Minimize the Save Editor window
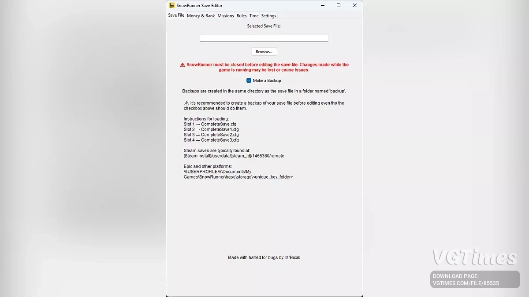Screen dimensions: 529x297 (323, 5)
